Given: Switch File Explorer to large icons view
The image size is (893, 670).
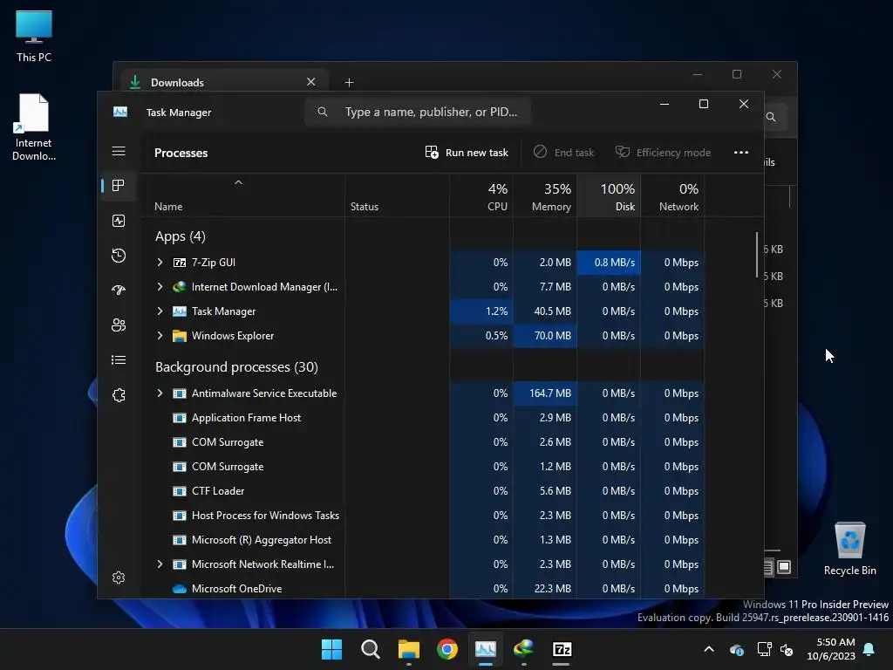Looking at the screenshot, I should click(784, 567).
